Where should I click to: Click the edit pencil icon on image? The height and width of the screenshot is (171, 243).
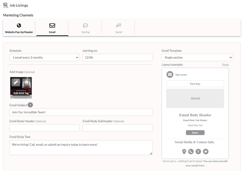click(x=16, y=83)
